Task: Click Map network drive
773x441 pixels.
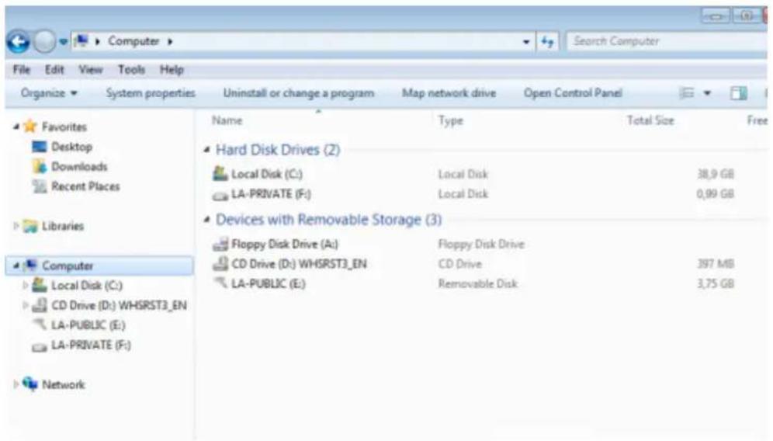Action: click(x=449, y=93)
